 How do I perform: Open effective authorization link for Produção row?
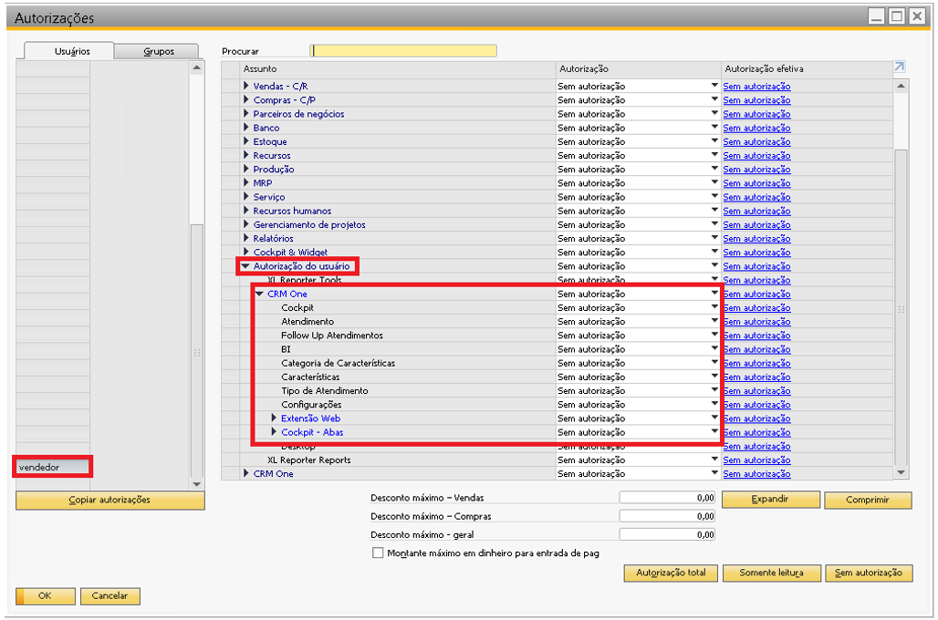pyautogui.click(x=756, y=170)
